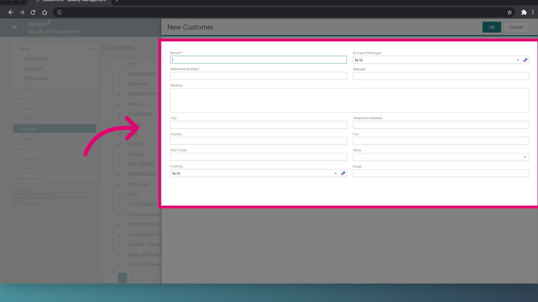Image resolution: width=538 pixels, height=302 pixels.
Task: Edit ABERDEEN AIRLINES row pencil icon
Action: tap(119, 94)
